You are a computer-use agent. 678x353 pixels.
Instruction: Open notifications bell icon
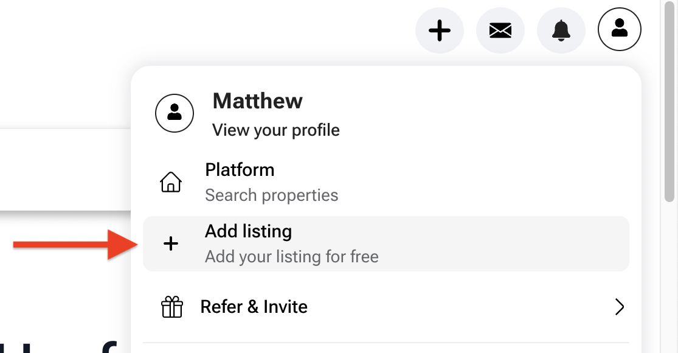(561, 30)
